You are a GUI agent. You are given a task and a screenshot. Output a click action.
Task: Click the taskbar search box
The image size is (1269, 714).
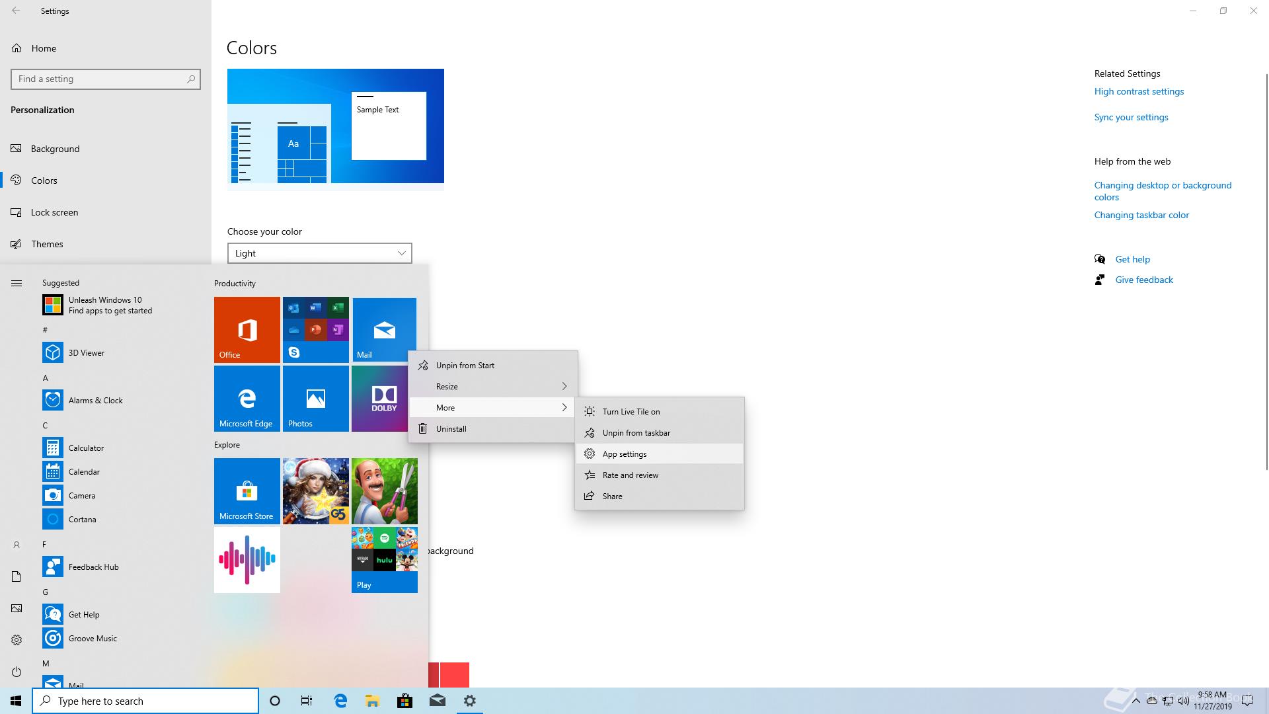tap(145, 701)
